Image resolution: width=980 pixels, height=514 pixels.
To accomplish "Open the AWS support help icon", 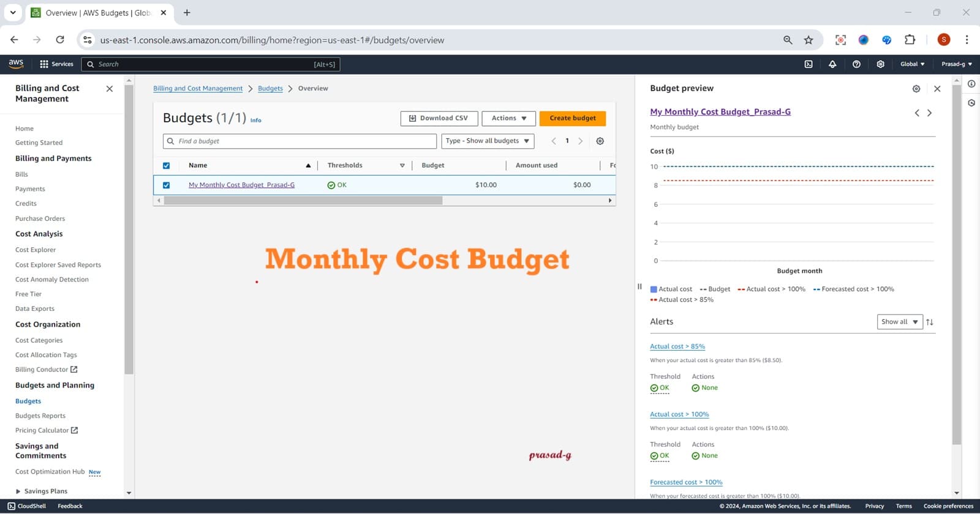I will point(856,64).
